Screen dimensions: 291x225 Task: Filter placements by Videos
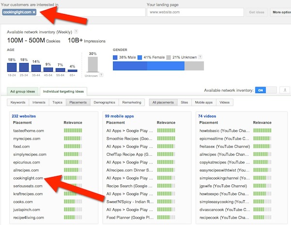point(225,102)
